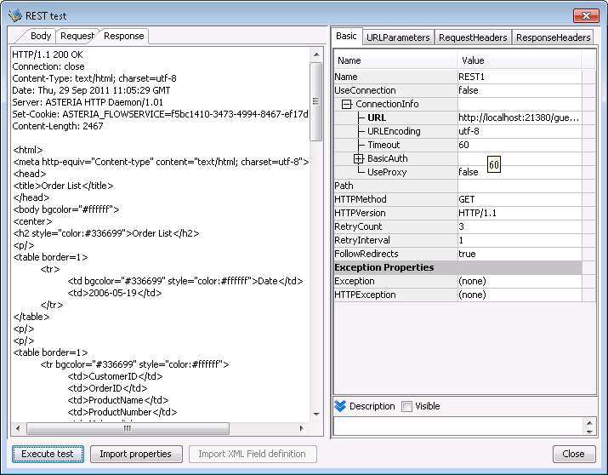The height and width of the screenshot is (475, 608).
Task: Switch to the RequestHeaders tab
Action: pos(473,37)
